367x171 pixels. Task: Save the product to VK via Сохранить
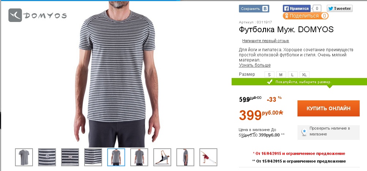click(x=254, y=9)
